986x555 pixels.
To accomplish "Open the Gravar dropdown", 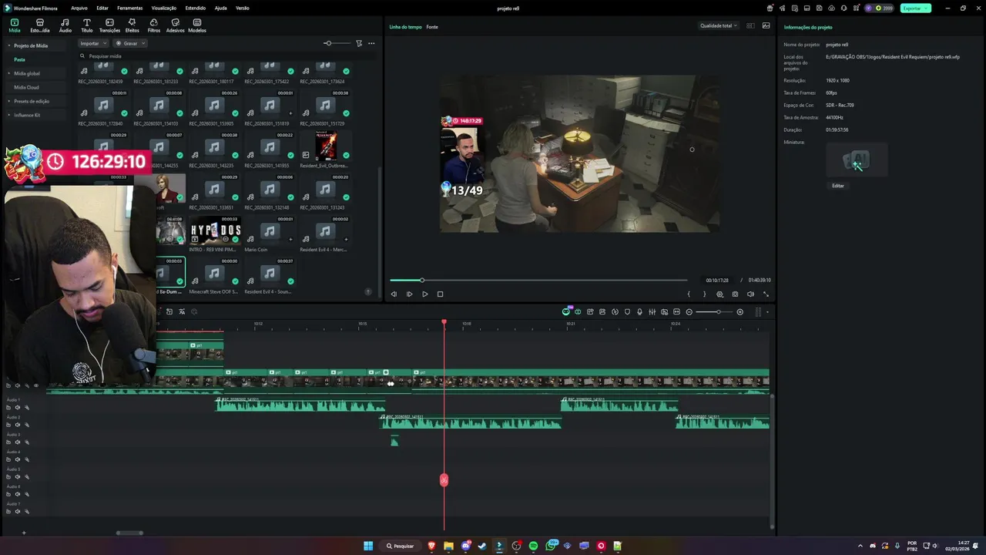I will (131, 43).
